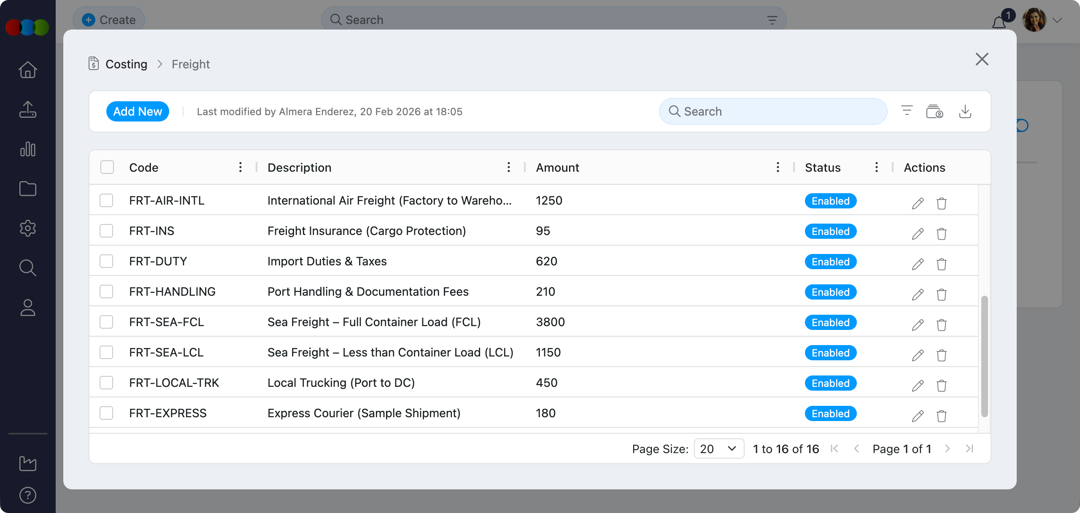The image size is (1080, 513).
Task: Open the Amount column menu dots
Action: [778, 167]
